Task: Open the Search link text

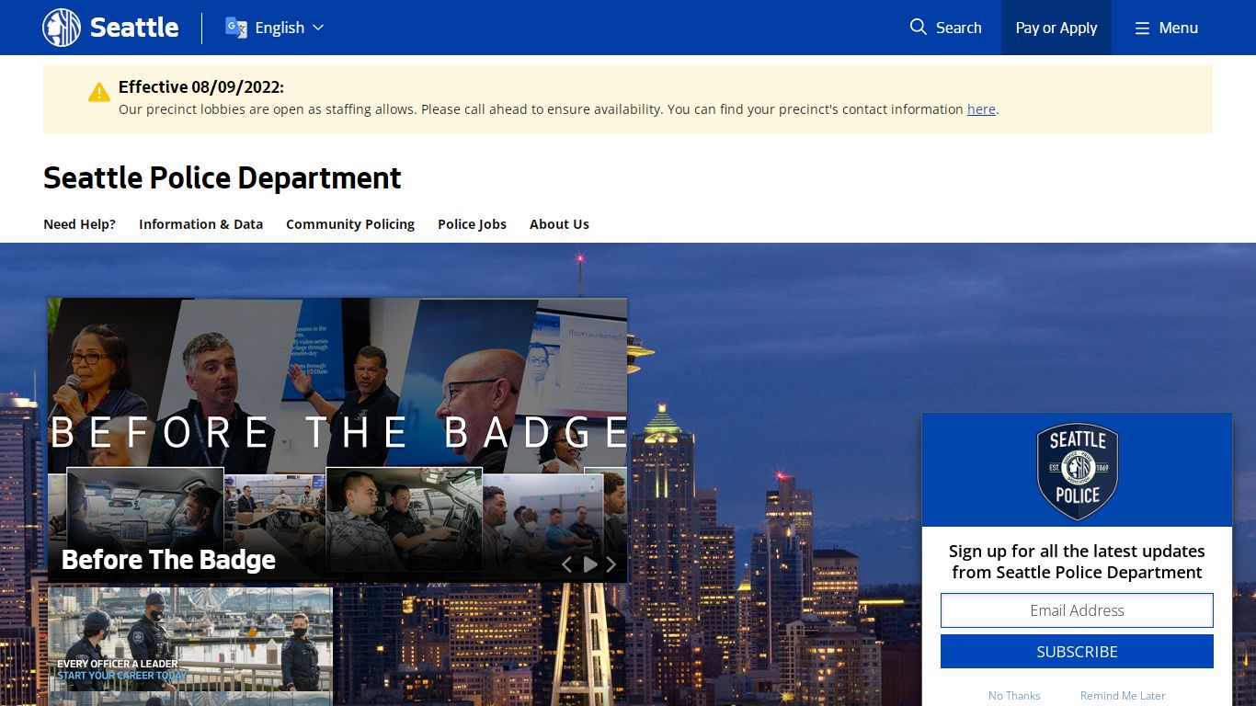Action: point(958,28)
